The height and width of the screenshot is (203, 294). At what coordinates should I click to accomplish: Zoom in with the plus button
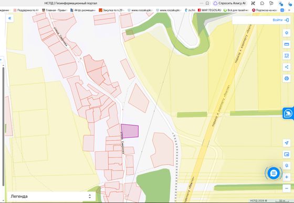click(x=287, y=177)
